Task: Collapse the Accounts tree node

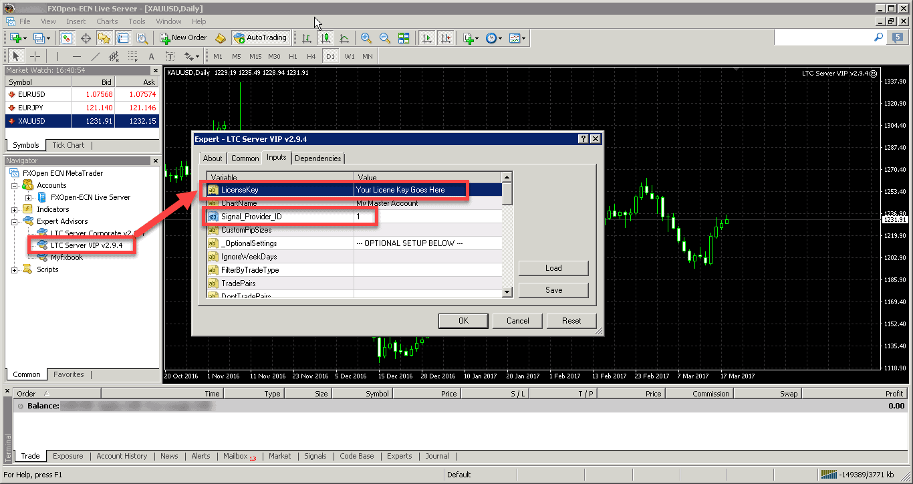Action: [x=15, y=185]
